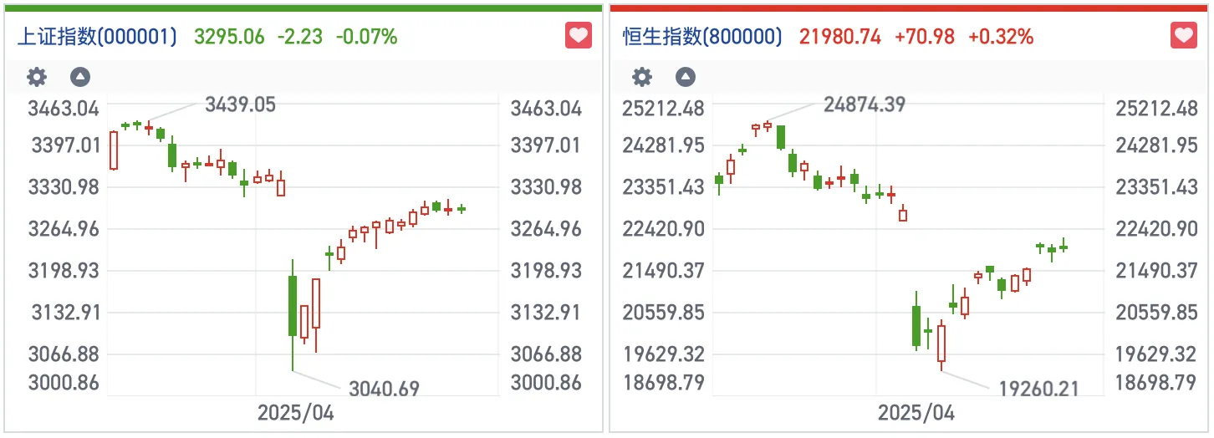Select the 19260.21 low marker label
The image size is (1214, 438).
[1038, 388]
